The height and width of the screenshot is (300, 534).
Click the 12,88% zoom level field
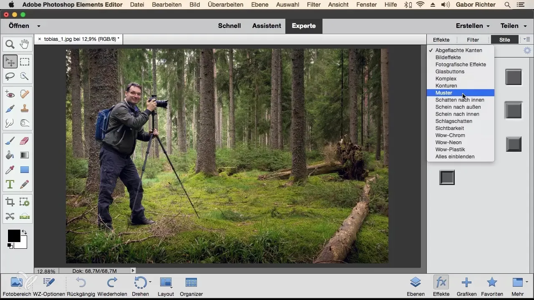point(47,271)
